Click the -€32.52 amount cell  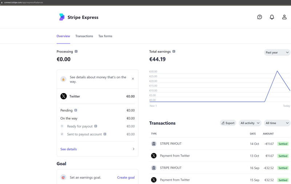pyautogui.click(x=268, y=168)
